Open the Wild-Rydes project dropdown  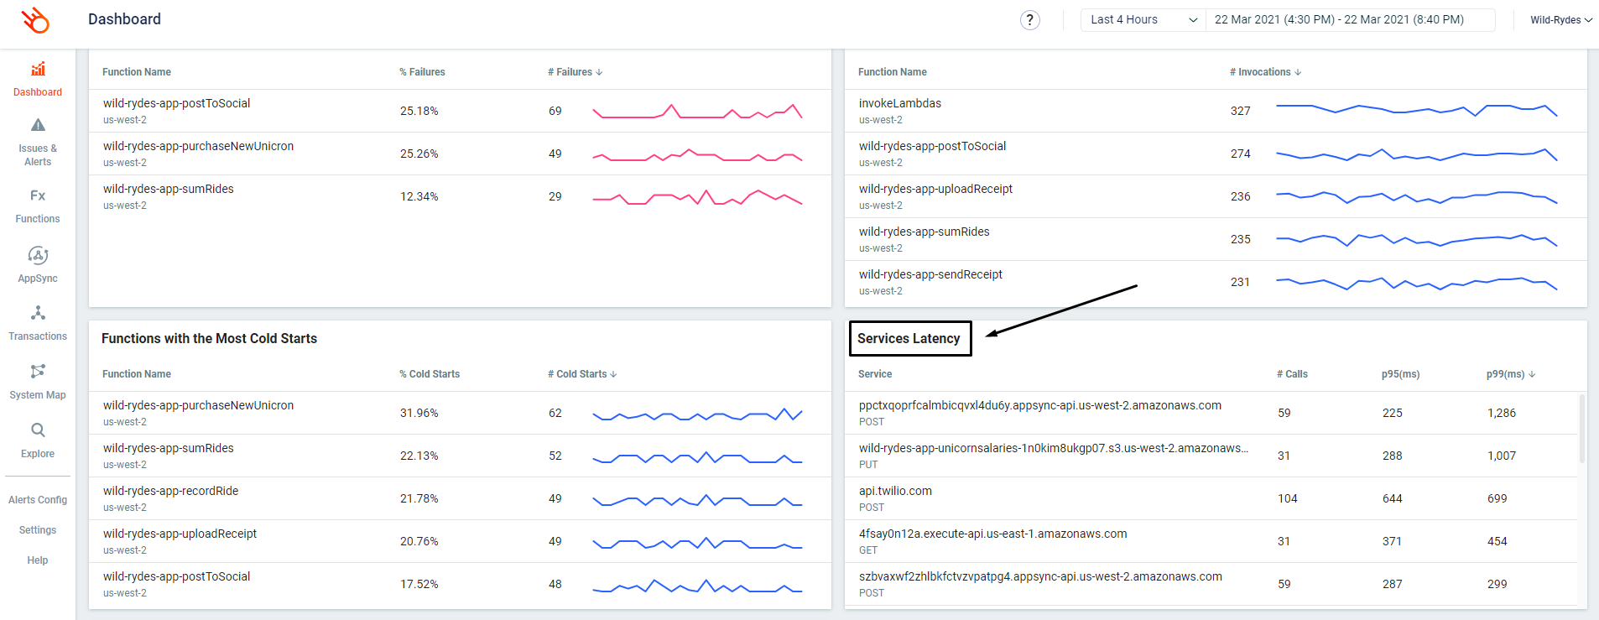1560,20
